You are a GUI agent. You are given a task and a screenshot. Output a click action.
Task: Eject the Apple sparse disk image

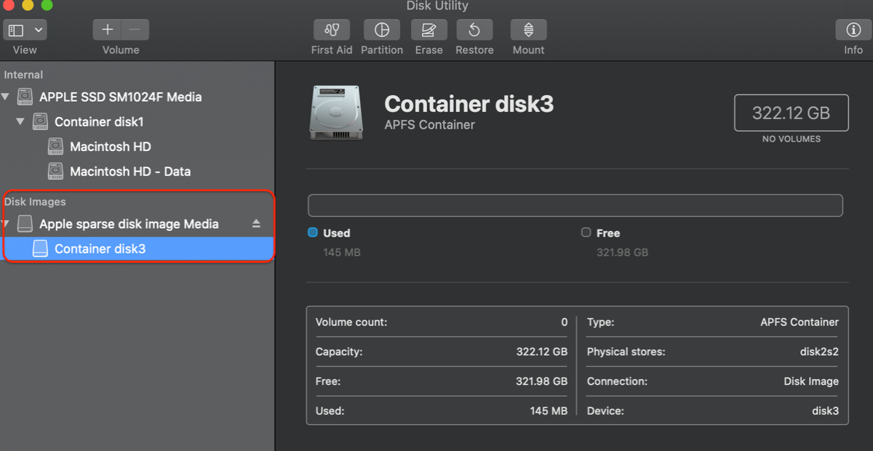256,224
